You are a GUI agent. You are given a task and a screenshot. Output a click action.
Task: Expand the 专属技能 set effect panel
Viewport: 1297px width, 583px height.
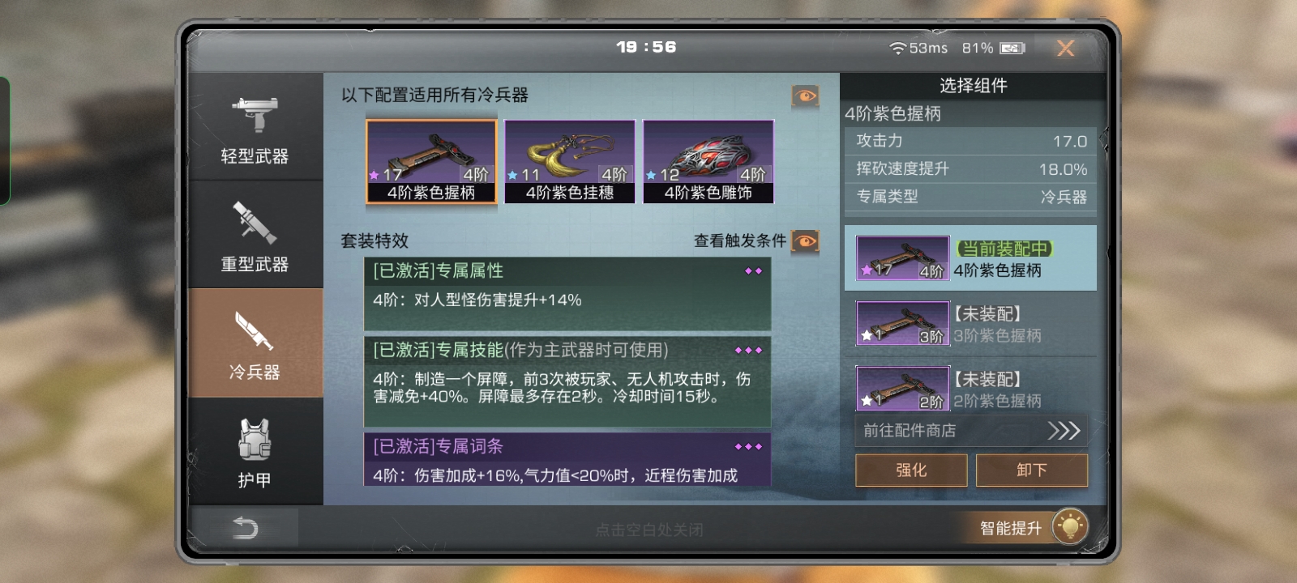(567, 382)
